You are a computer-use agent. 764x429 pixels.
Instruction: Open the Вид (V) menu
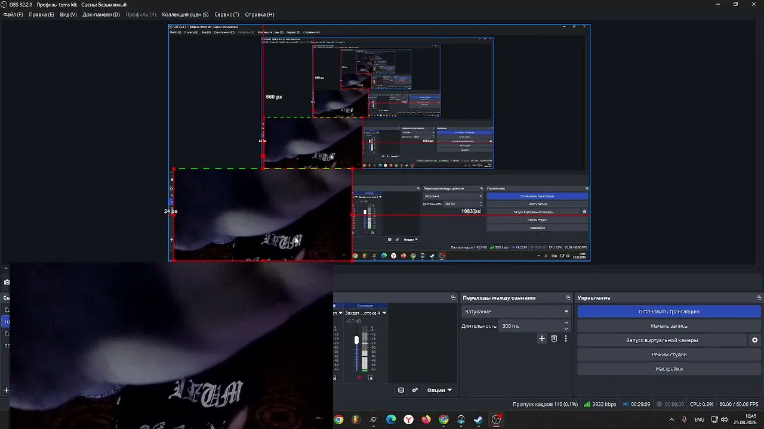click(69, 14)
